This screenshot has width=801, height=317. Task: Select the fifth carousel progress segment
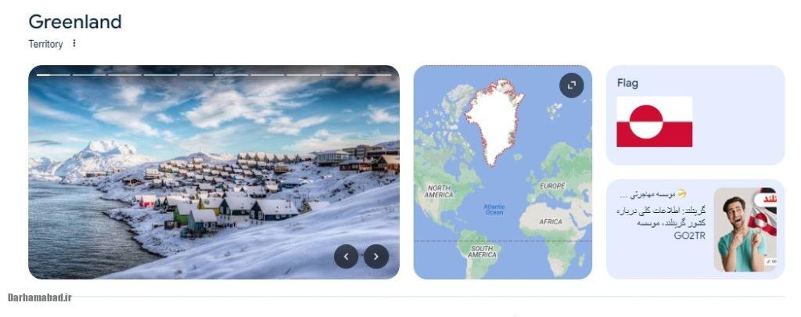pyautogui.click(x=196, y=74)
